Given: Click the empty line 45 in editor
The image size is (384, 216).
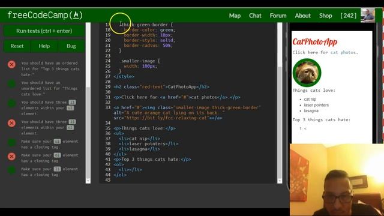Looking at the screenshot, I should click(x=193, y=180).
